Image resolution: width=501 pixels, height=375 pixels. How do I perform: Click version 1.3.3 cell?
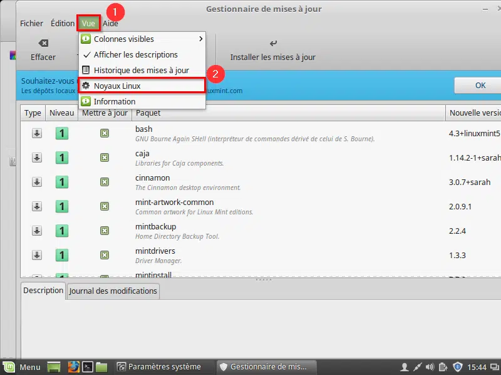point(457,255)
